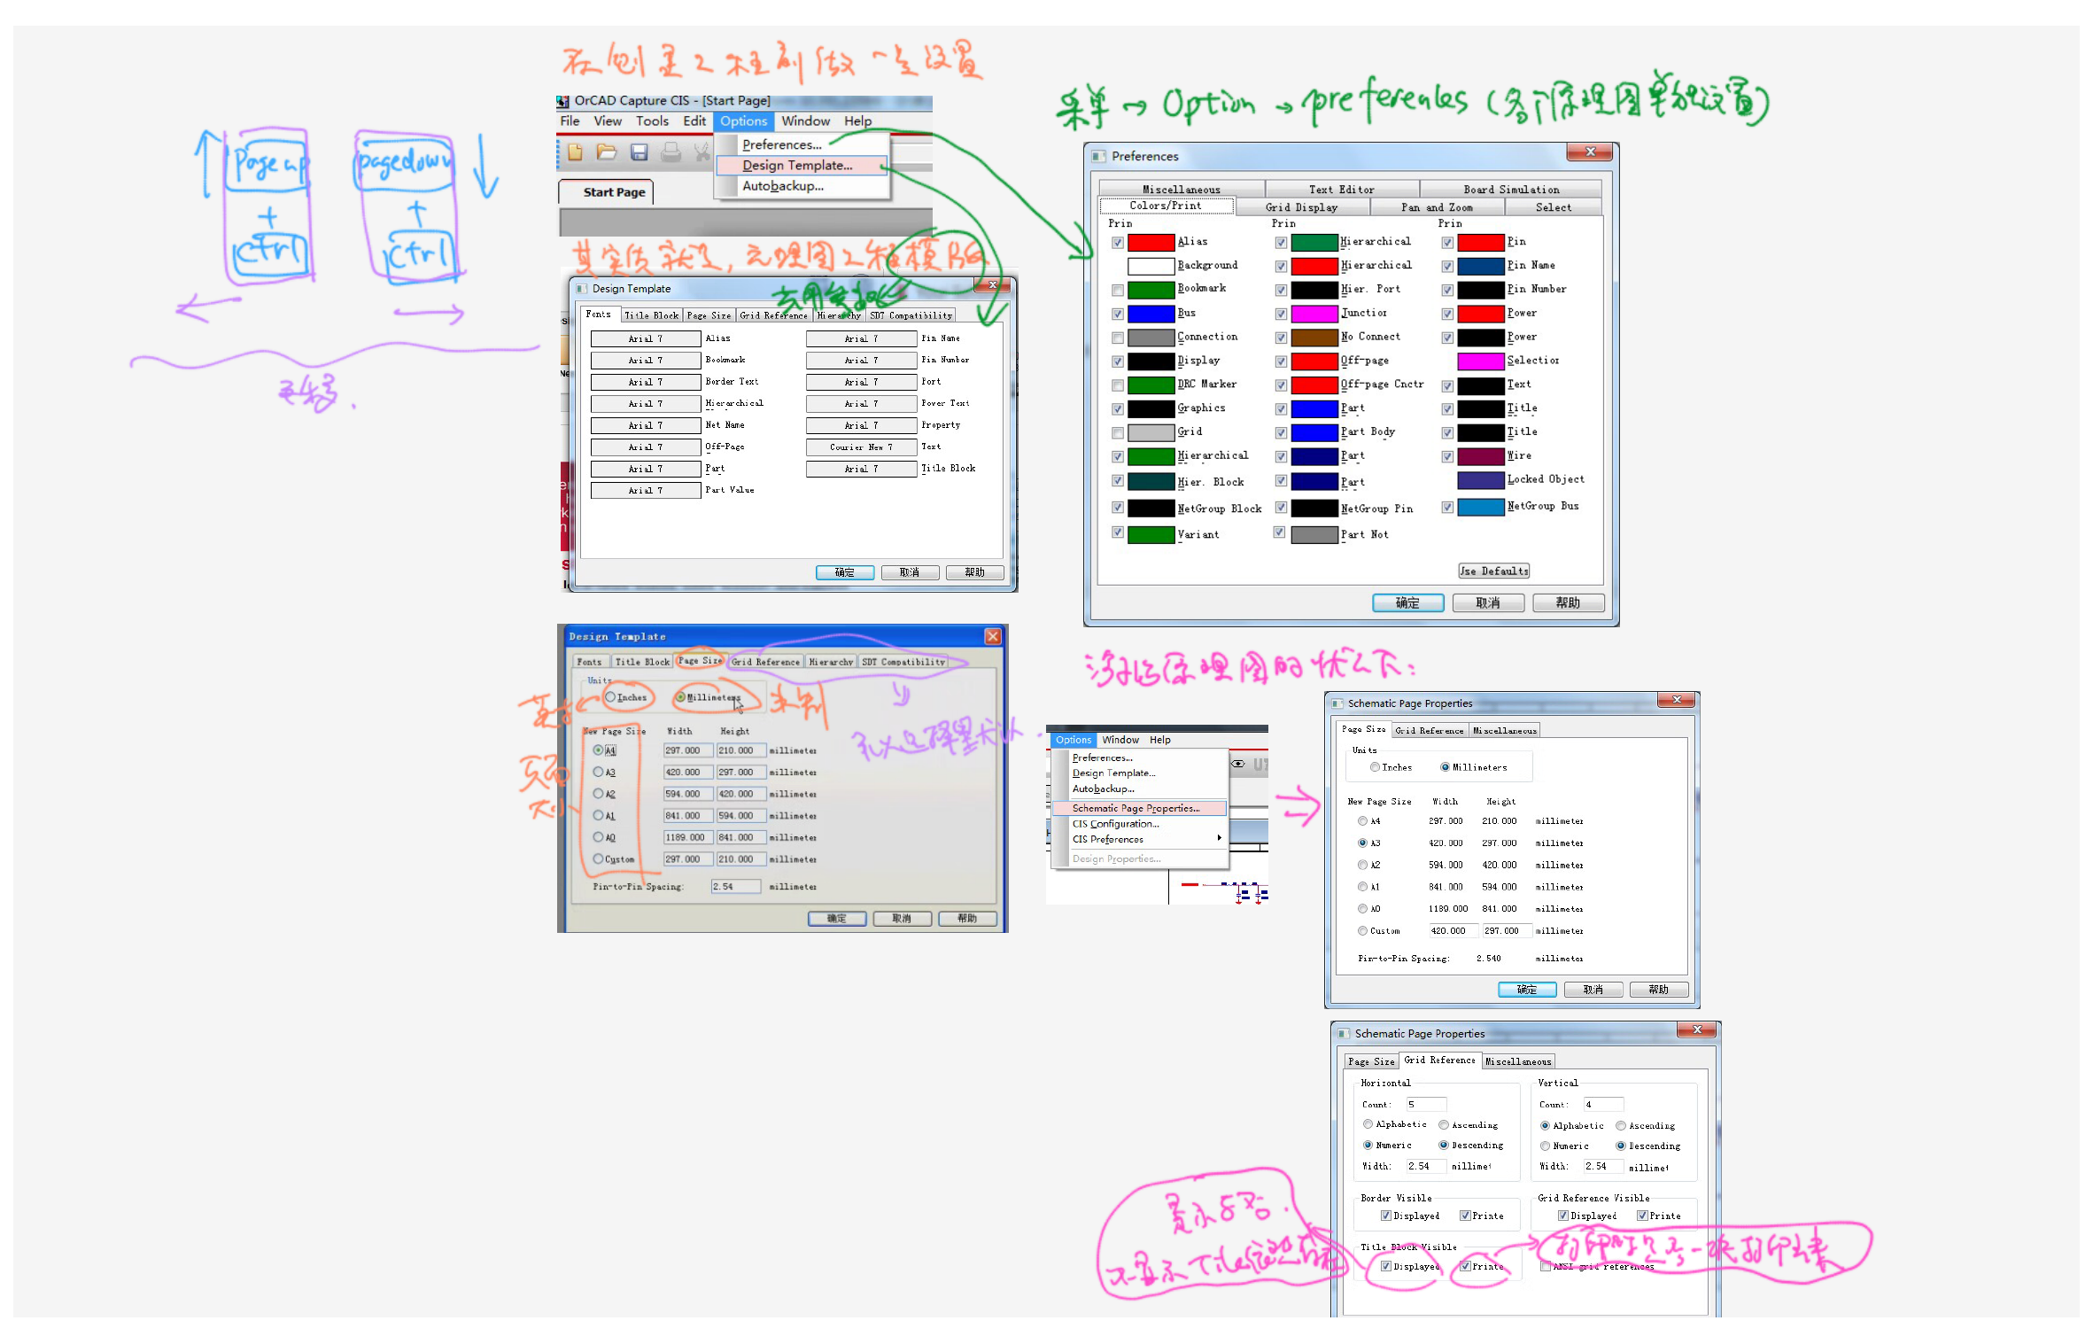Screen dimensions: 2093x1344
Task: Click the NetGroup Bus blue color swatch
Action: click(x=1481, y=507)
